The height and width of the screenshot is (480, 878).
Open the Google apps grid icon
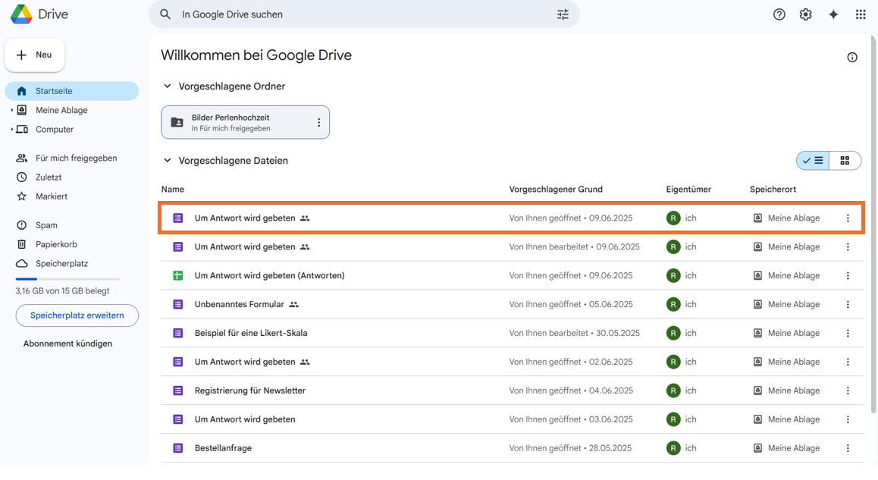(860, 14)
